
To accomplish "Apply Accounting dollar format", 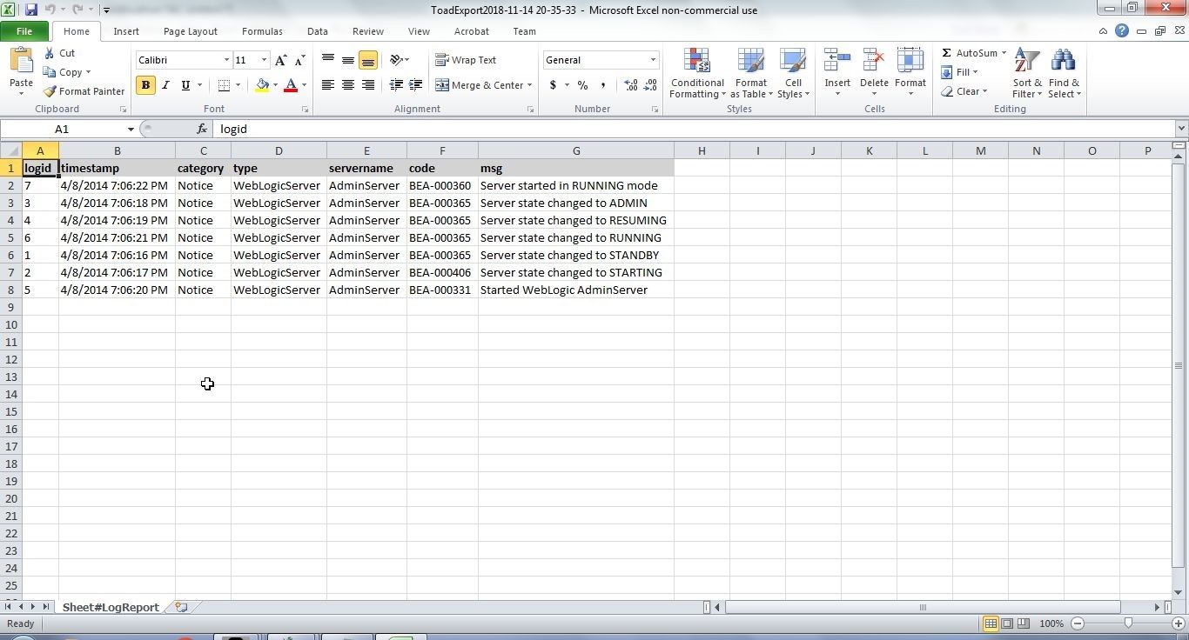I will tap(553, 85).
